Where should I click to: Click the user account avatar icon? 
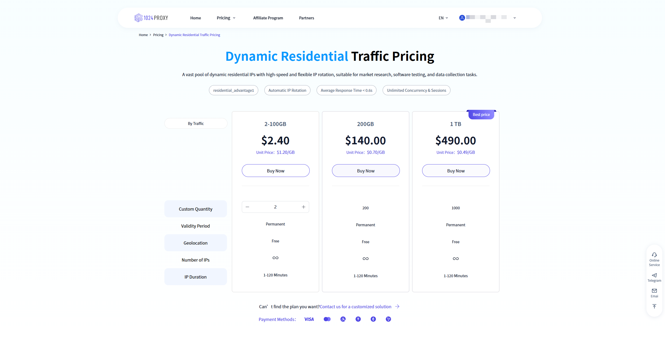click(x=462, y=18)
